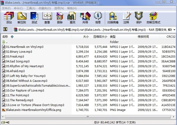The width and height of the screenshot is (177, 125).
Task: Sort by the 压缩后大小 column header
Action: coord(99,37)
